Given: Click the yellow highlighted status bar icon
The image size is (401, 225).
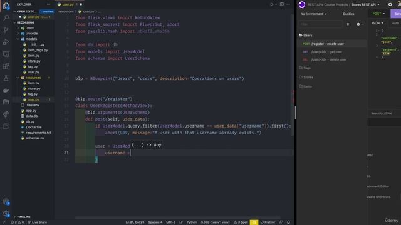Looking at the screenshot, I should coord(254,222).
